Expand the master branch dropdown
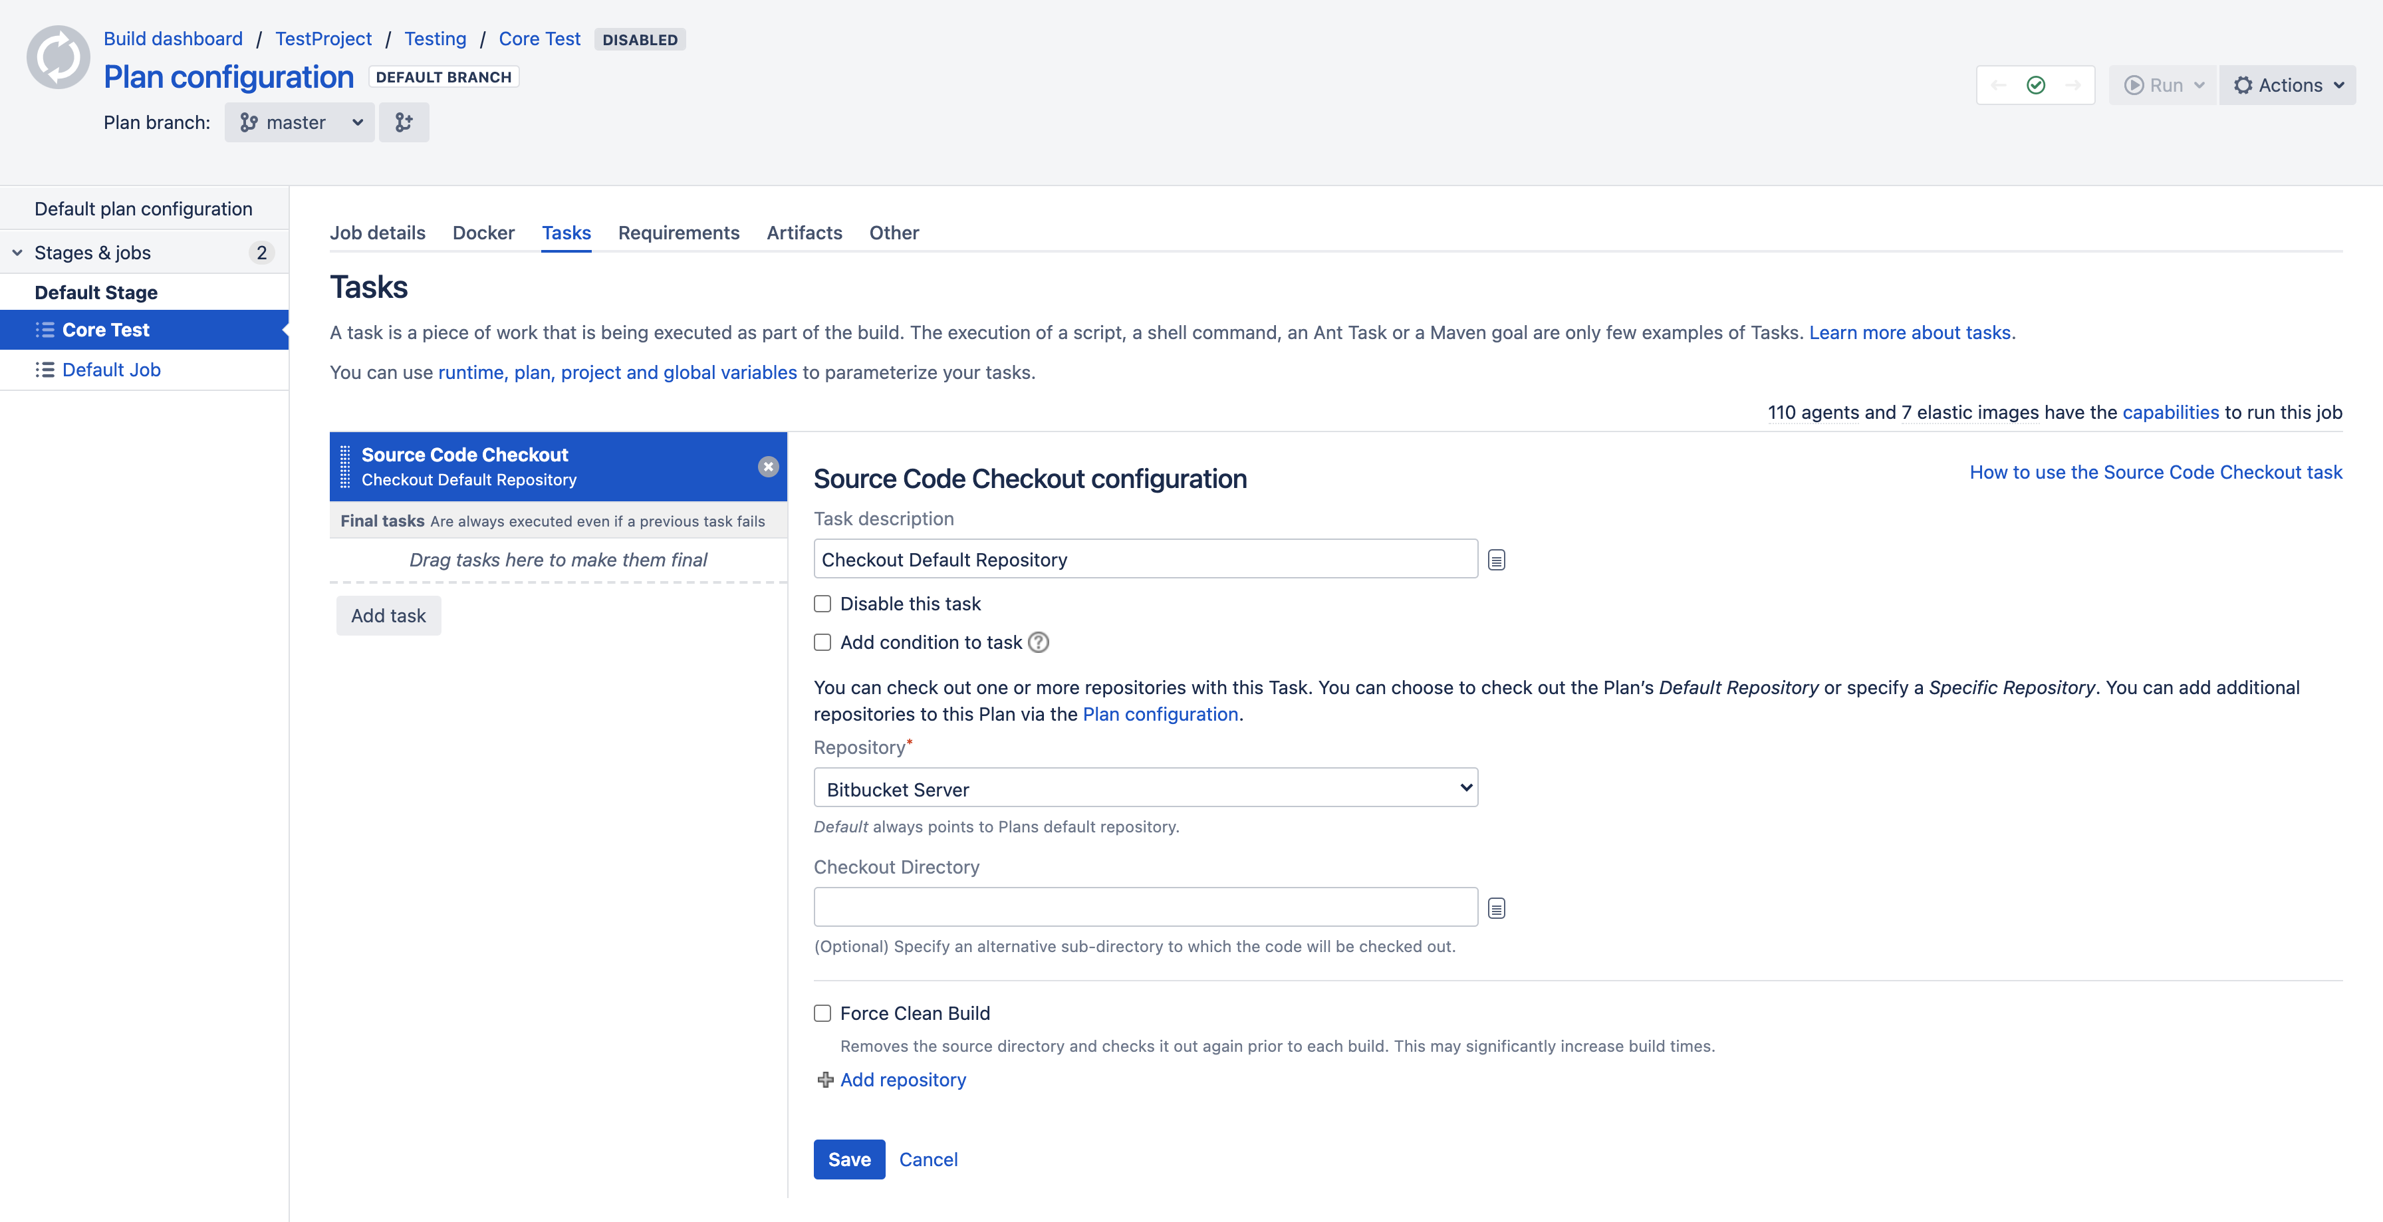 pos(301,122)
